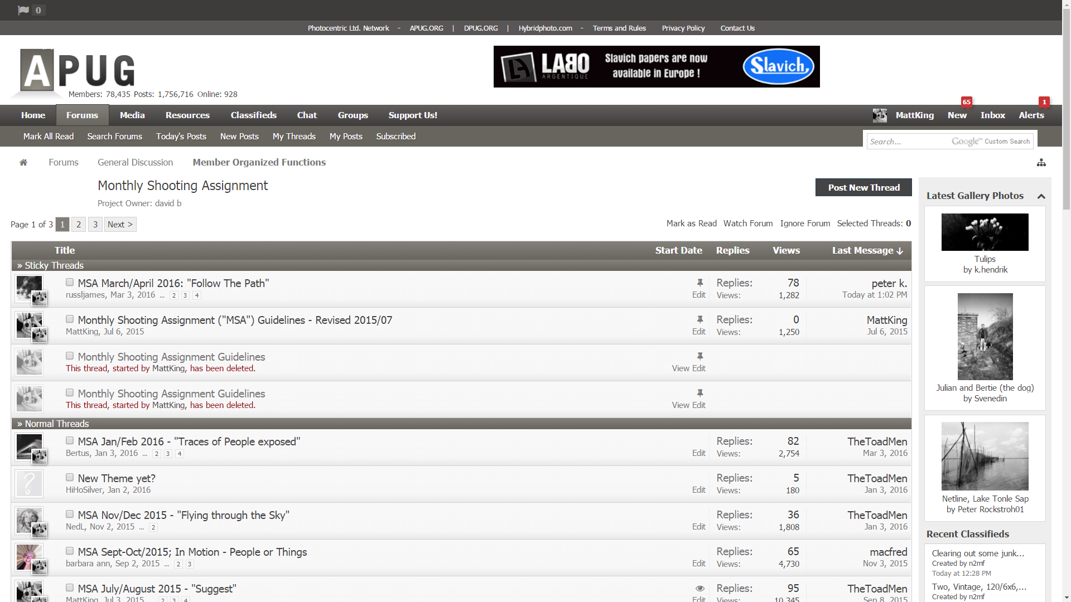
Task: Click the flag reports icon in top bar
Action: pos(23,10)
